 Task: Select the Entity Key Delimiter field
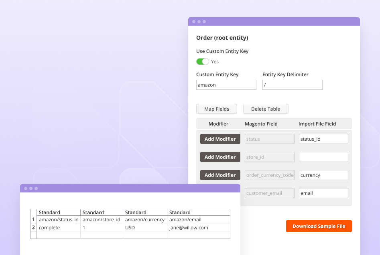(292, 85)
